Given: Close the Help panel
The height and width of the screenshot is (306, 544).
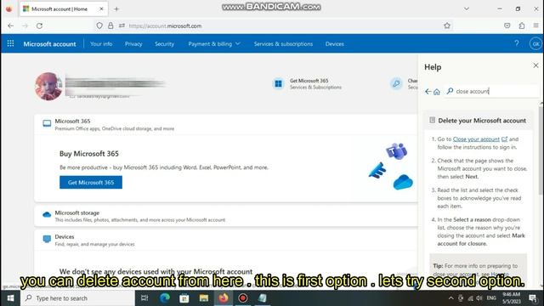Looking at the screenshot, I should [535, 65].
